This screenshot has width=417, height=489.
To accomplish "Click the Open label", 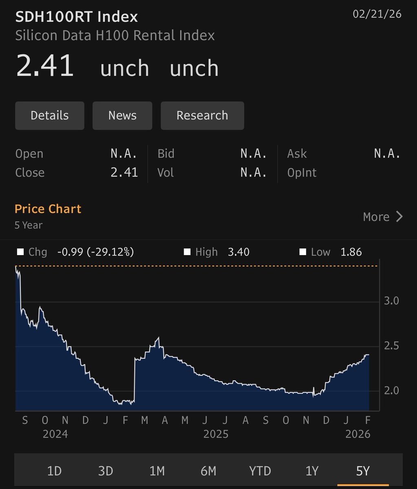I will coord(29,154).
